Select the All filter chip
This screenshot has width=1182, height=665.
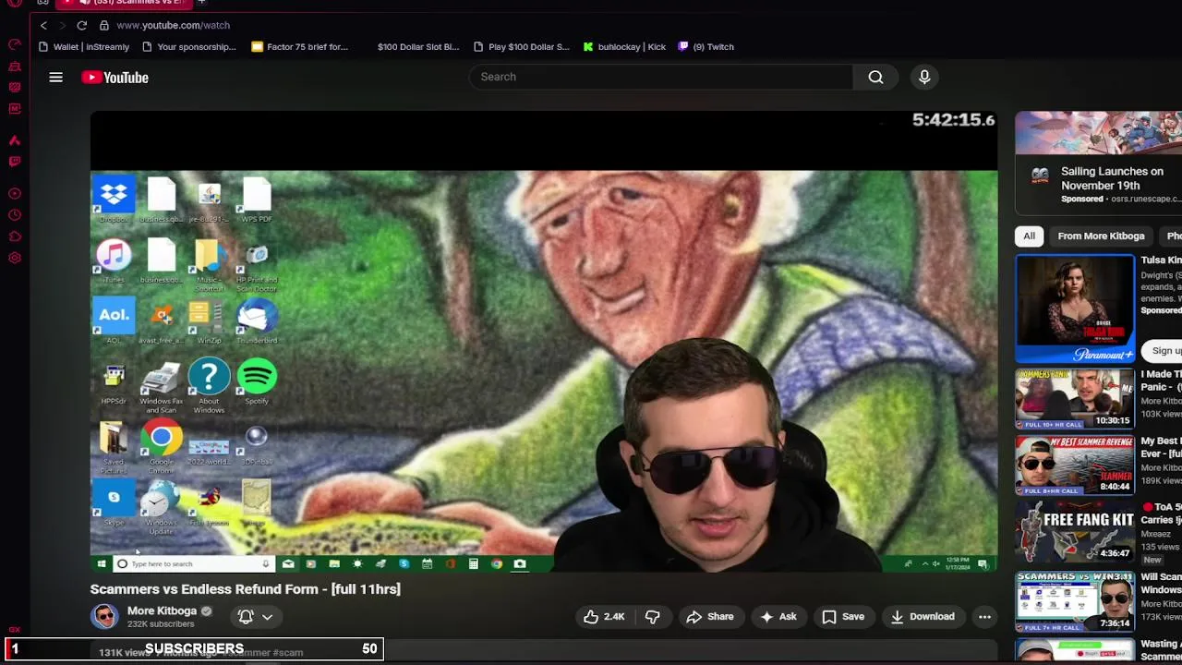coord(1029,236)
